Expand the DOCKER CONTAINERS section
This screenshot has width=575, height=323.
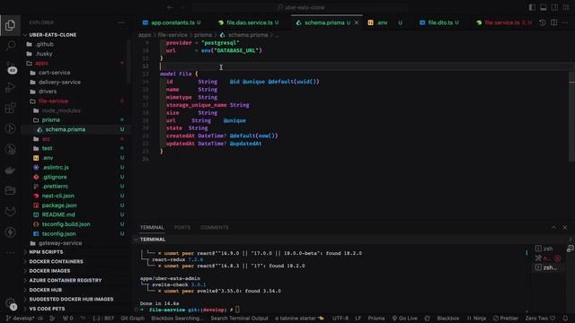pos(56,262)
